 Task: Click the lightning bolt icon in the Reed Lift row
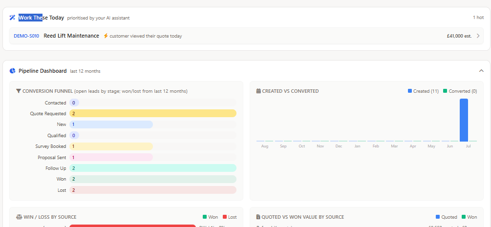[106, 36]
